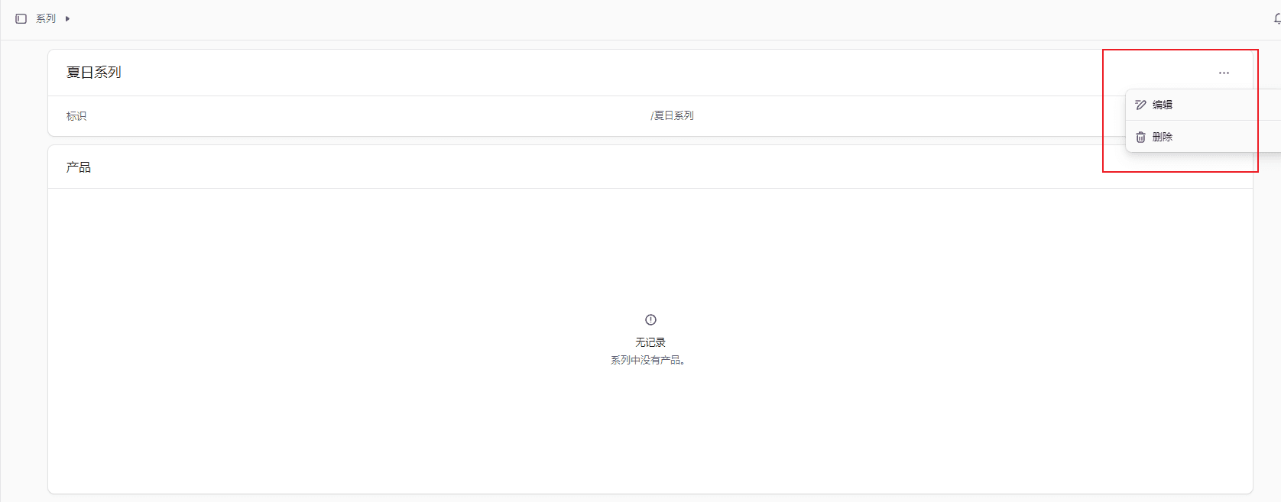Choose 编辑 from the actions menu

[1162, 105]
